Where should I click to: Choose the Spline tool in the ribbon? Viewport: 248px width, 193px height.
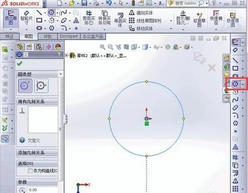click(64, 13)
